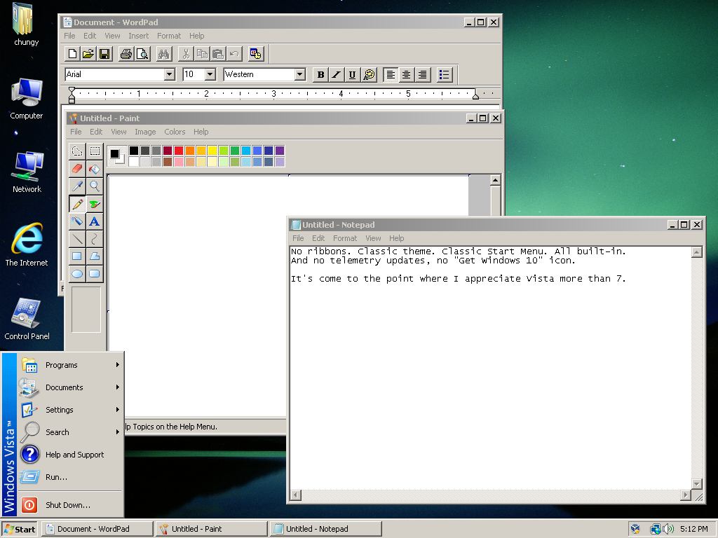718x538 pixels.
Task: Click font color palette icon in WordPad
Action: pos(369,74)
